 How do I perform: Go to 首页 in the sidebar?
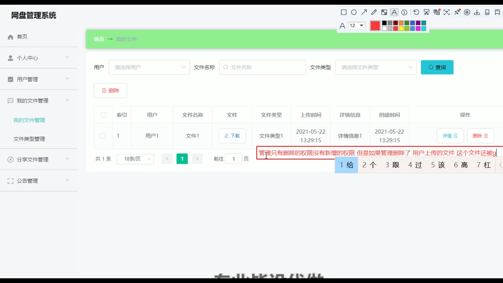[22, 37]
